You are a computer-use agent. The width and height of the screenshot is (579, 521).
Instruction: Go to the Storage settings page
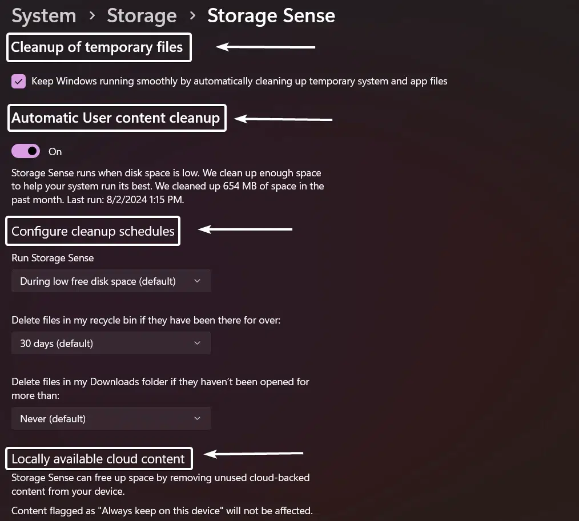tap(142, 15)
